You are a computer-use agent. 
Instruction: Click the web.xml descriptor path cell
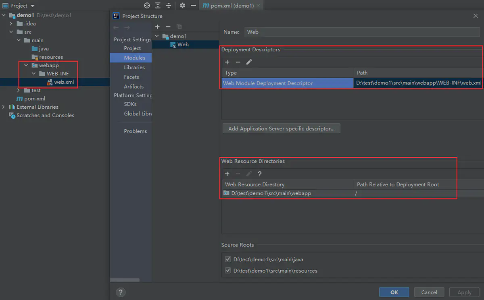click(419, 83)
